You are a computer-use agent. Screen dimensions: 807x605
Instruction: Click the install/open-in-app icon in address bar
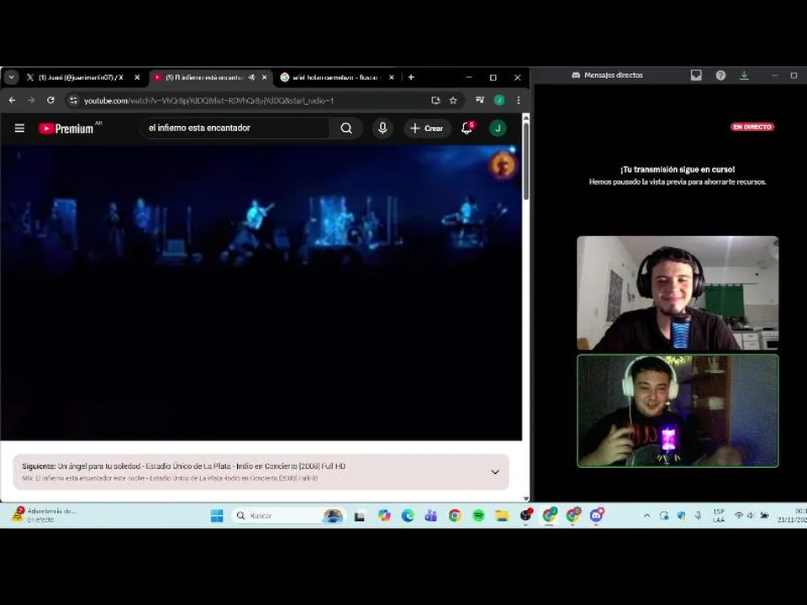tap(436, 100)
